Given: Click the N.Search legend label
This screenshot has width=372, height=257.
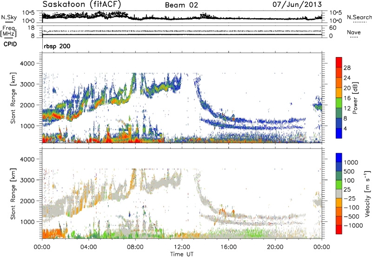Looking at the screenshot, I should (359, 17).
